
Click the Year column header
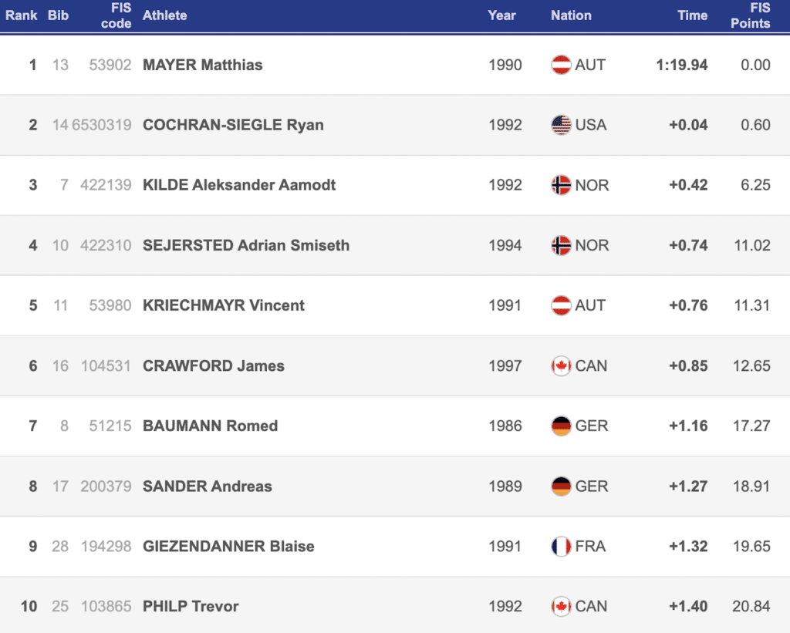pyautogui.click(x=501, y=15)
